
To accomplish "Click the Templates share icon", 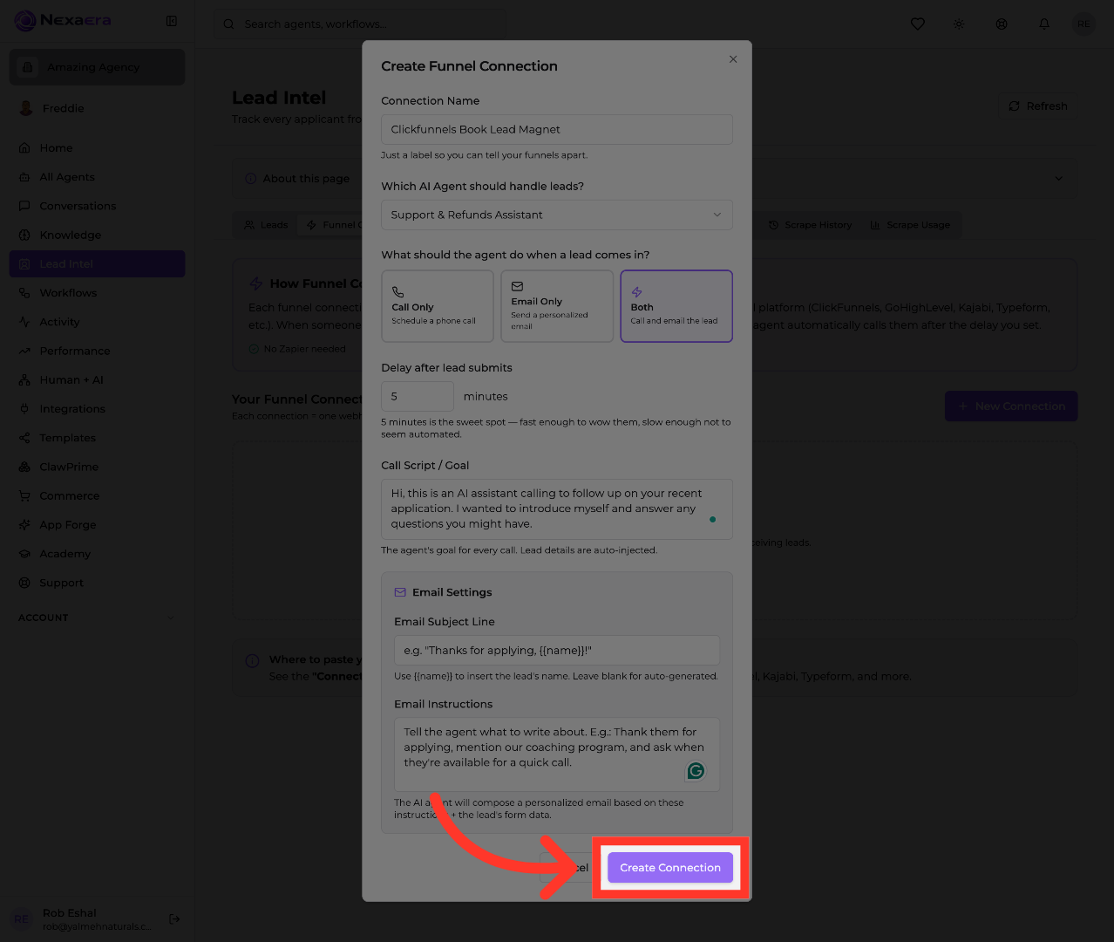I will click(24, 438).
